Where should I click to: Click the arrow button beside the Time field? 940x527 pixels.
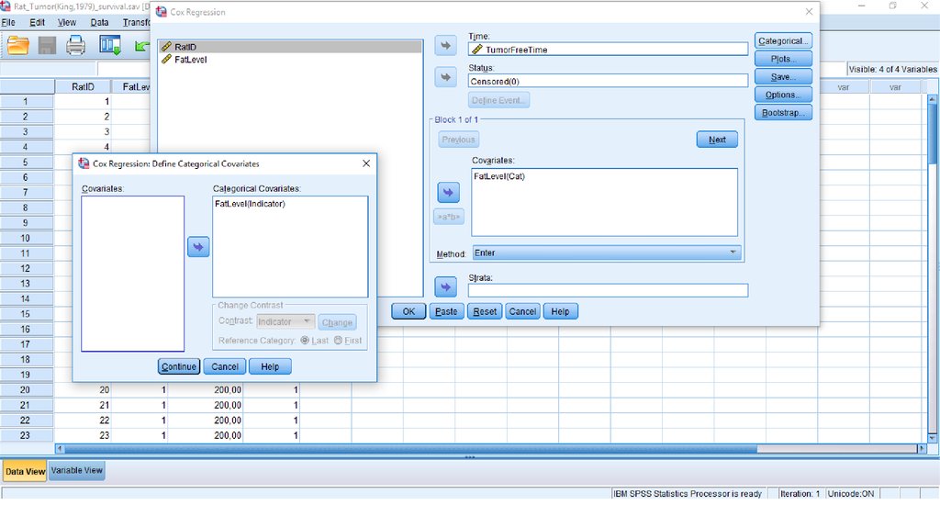pos(445,47)
